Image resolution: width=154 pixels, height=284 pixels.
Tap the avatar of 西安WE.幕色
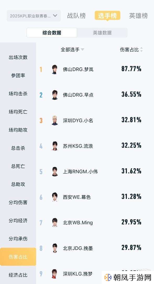click(x=55, y=197)
